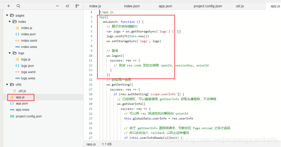Click braces icon beside index.json

pos(17,34)
